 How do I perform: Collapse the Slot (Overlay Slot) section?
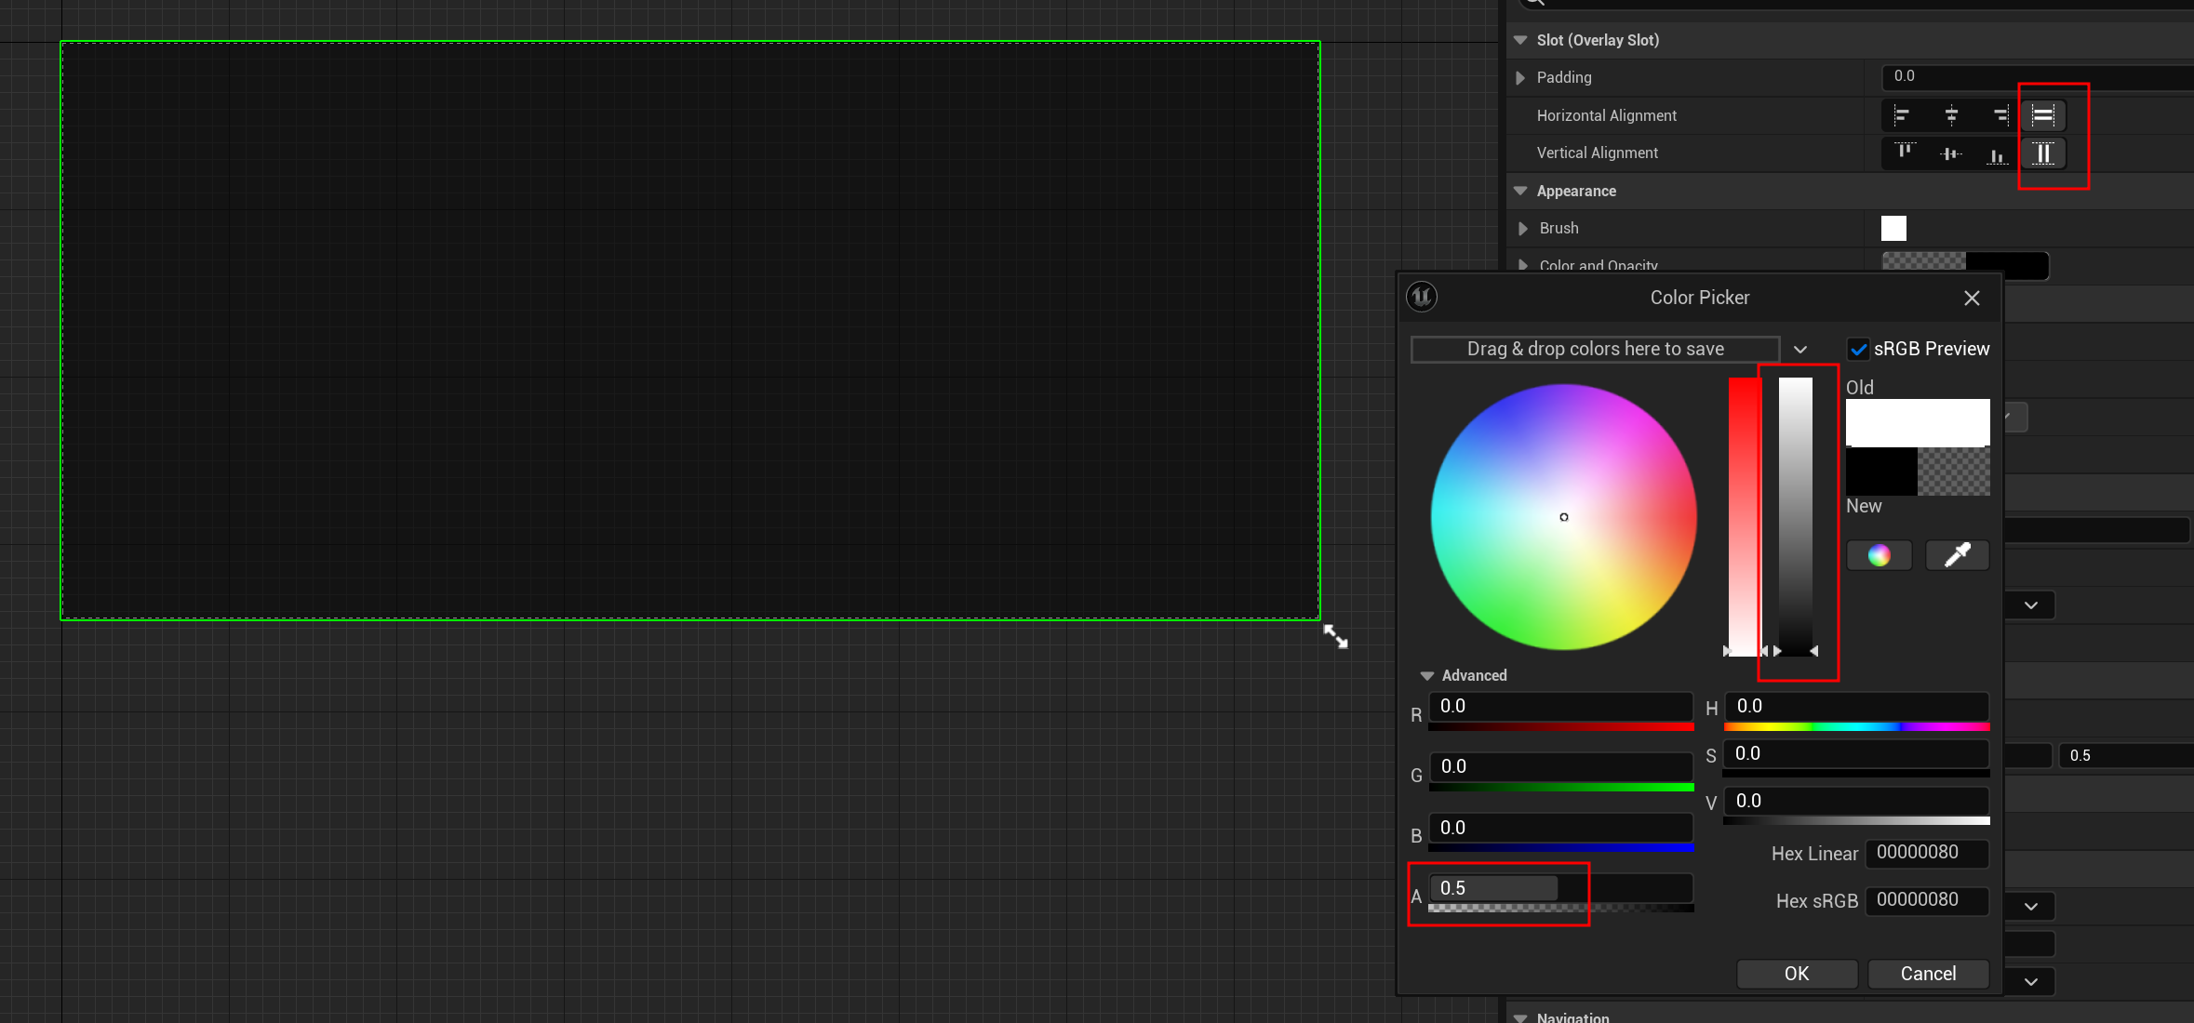click(1520, 40)
